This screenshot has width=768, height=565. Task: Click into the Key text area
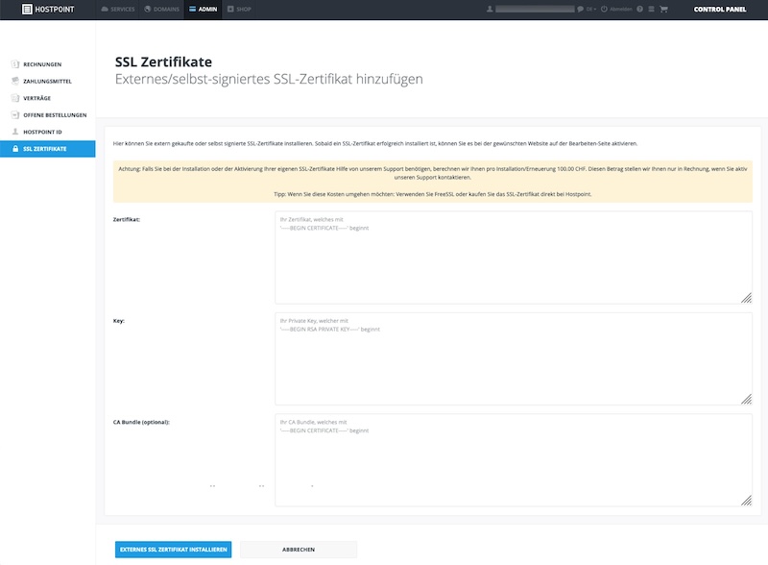click(514, 358)
